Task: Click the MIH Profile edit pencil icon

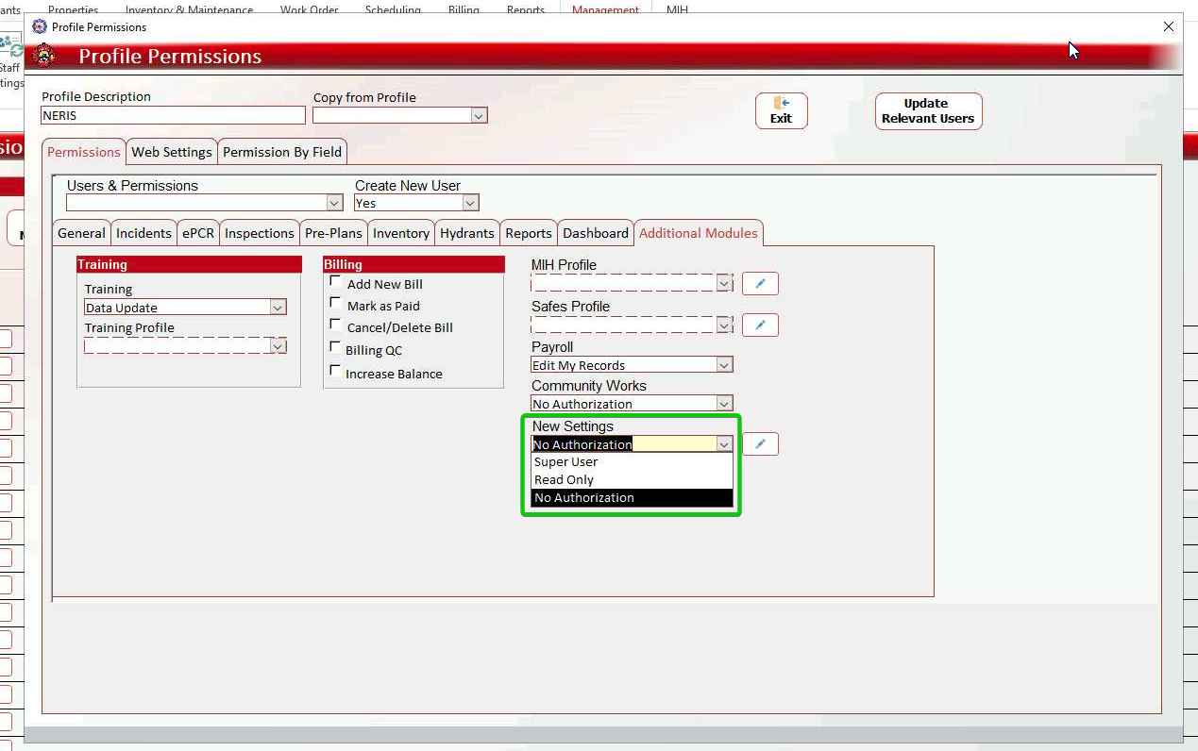Action: click(760, 283)
